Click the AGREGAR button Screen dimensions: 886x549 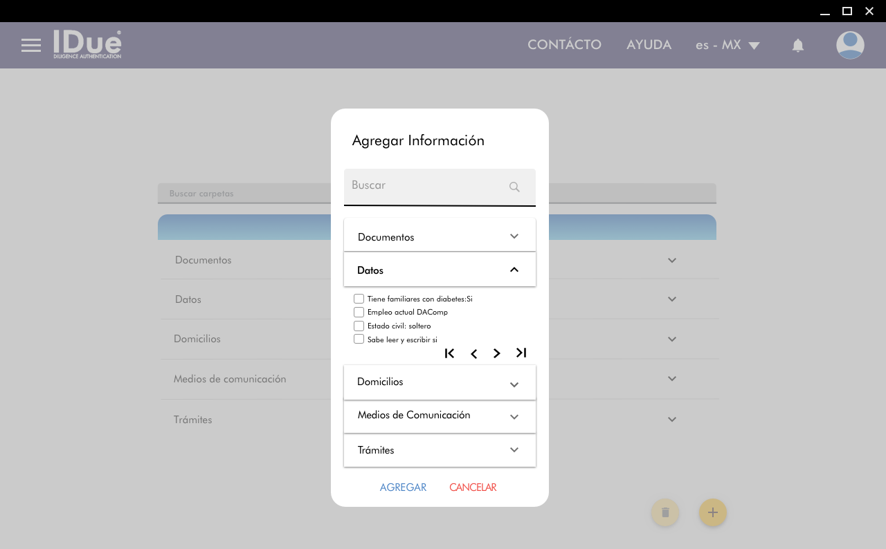pos(403,487)
